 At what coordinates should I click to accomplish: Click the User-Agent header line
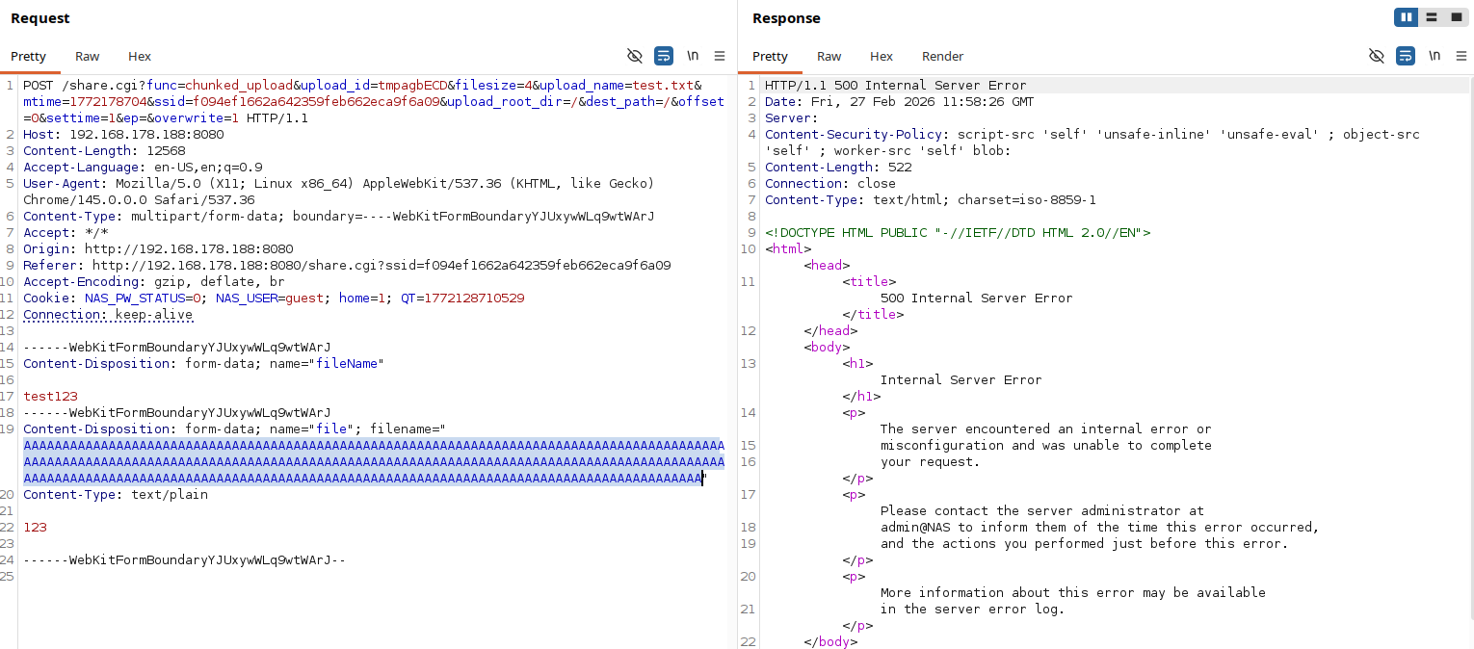pos(339,191)
